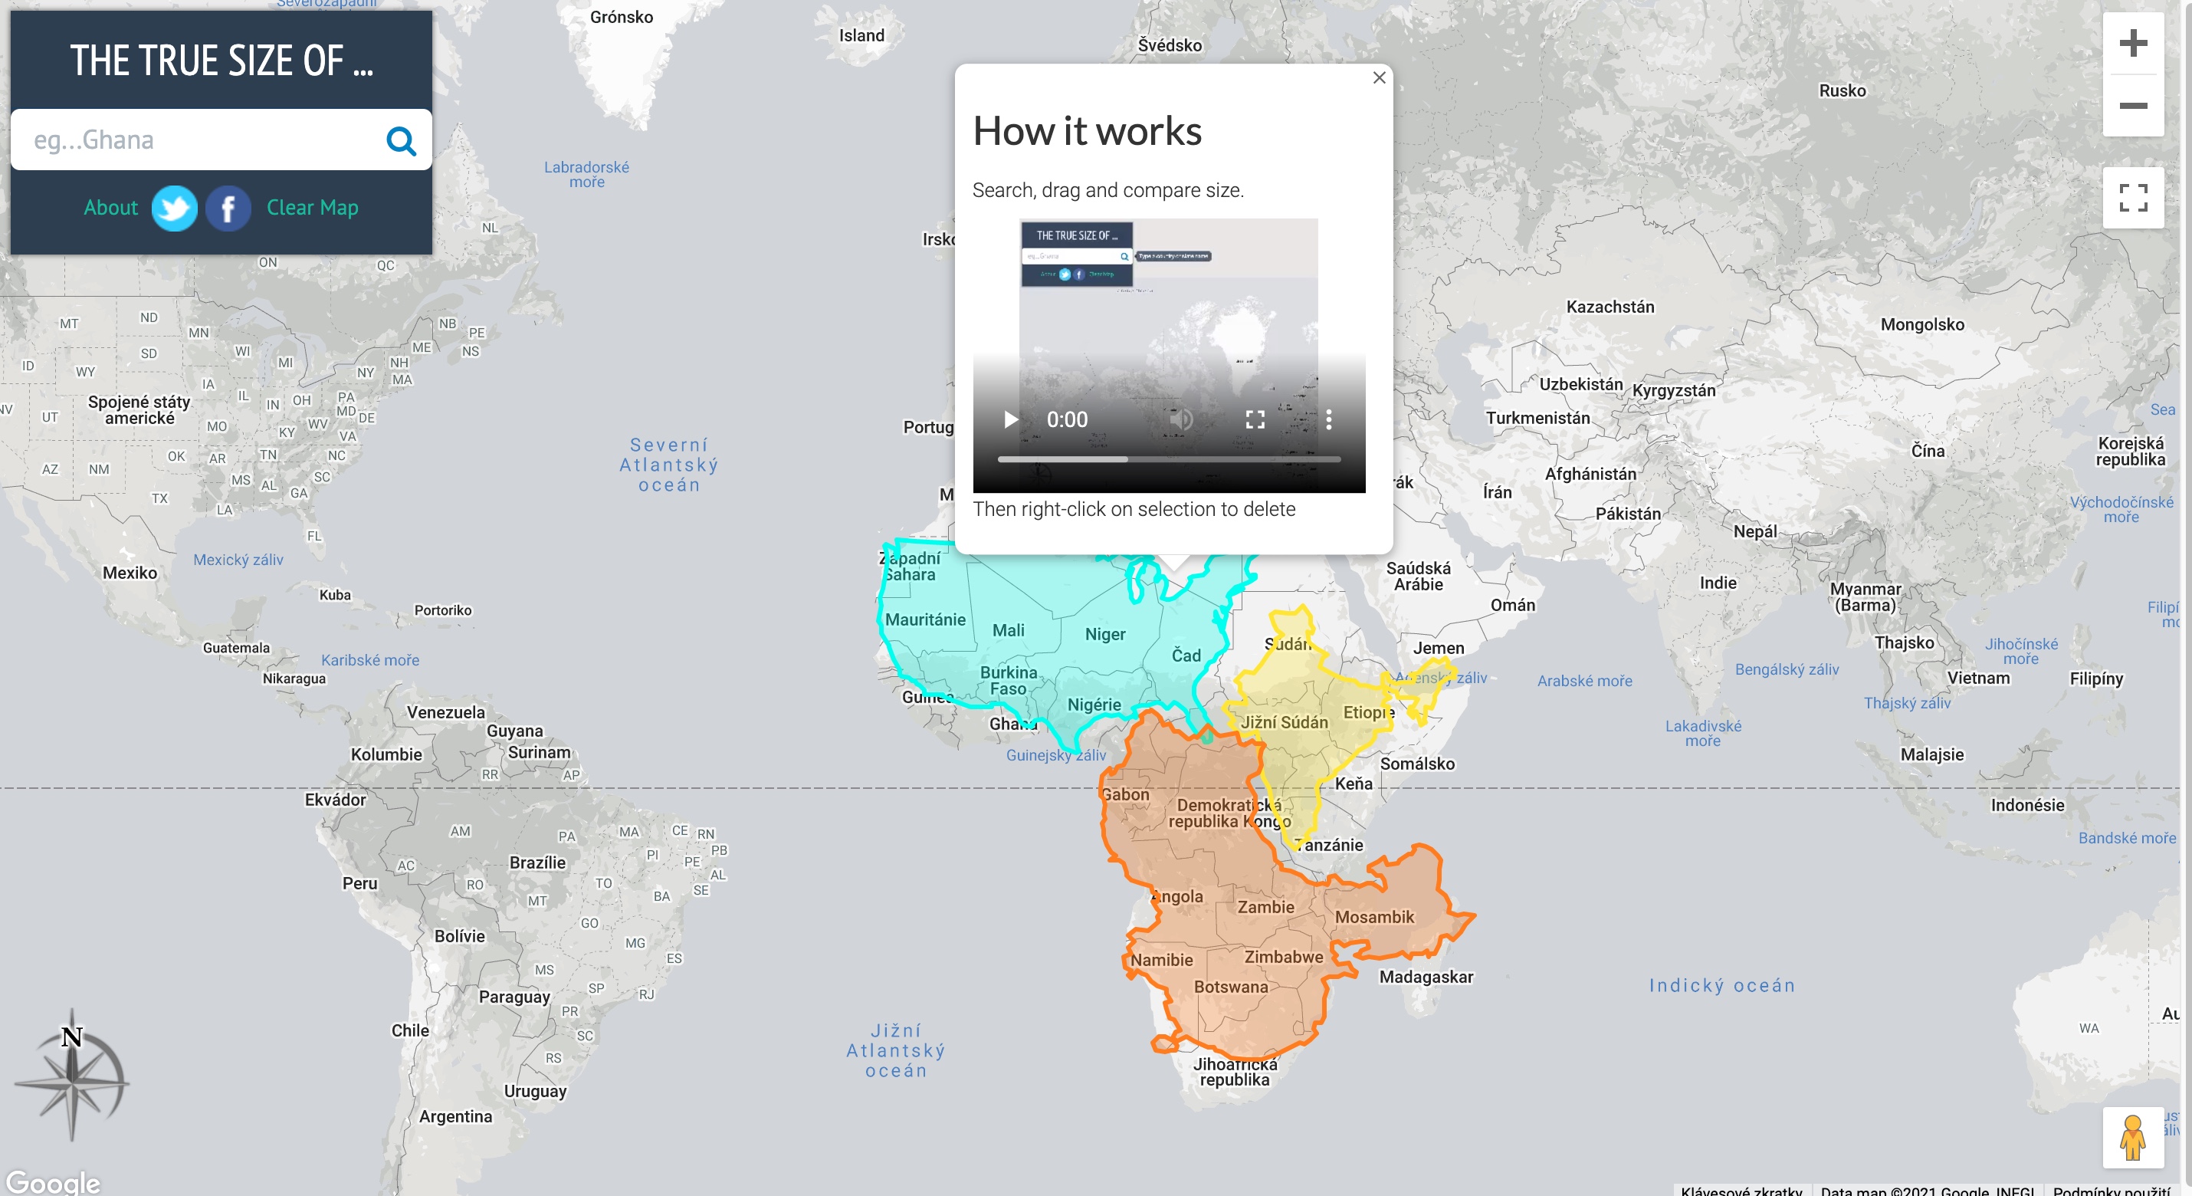Image resolution: width=2192 pixels, height=1196 pixels.
Task: Click the compass rose icon
Action: pos(72,1076)
